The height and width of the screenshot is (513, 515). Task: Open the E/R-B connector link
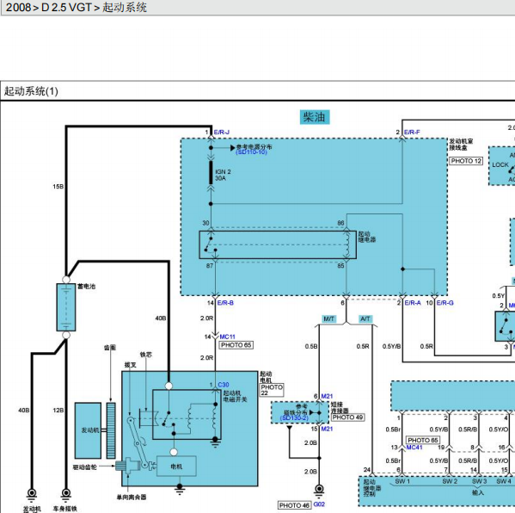pos(225,302)
